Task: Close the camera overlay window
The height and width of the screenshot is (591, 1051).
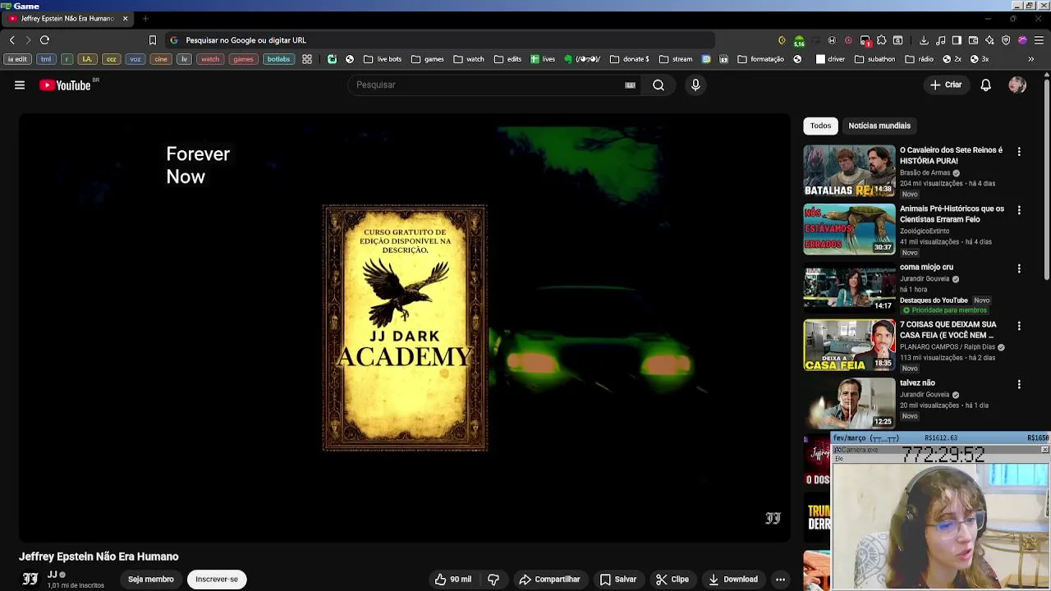Action: [x=1044, y=449]
